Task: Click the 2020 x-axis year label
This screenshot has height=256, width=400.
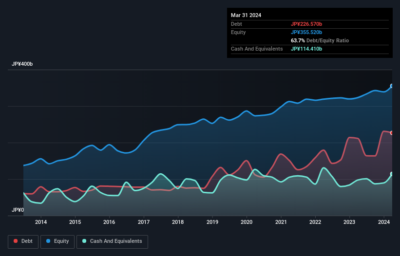Action: [x=247, y=222]
